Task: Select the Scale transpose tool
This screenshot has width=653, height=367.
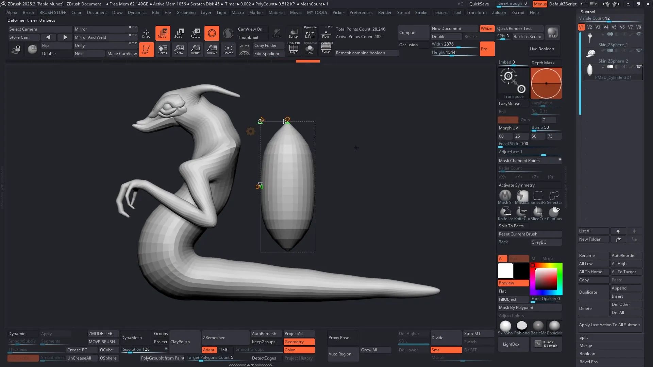Action: pyautogui.click(x=179, y=33)
